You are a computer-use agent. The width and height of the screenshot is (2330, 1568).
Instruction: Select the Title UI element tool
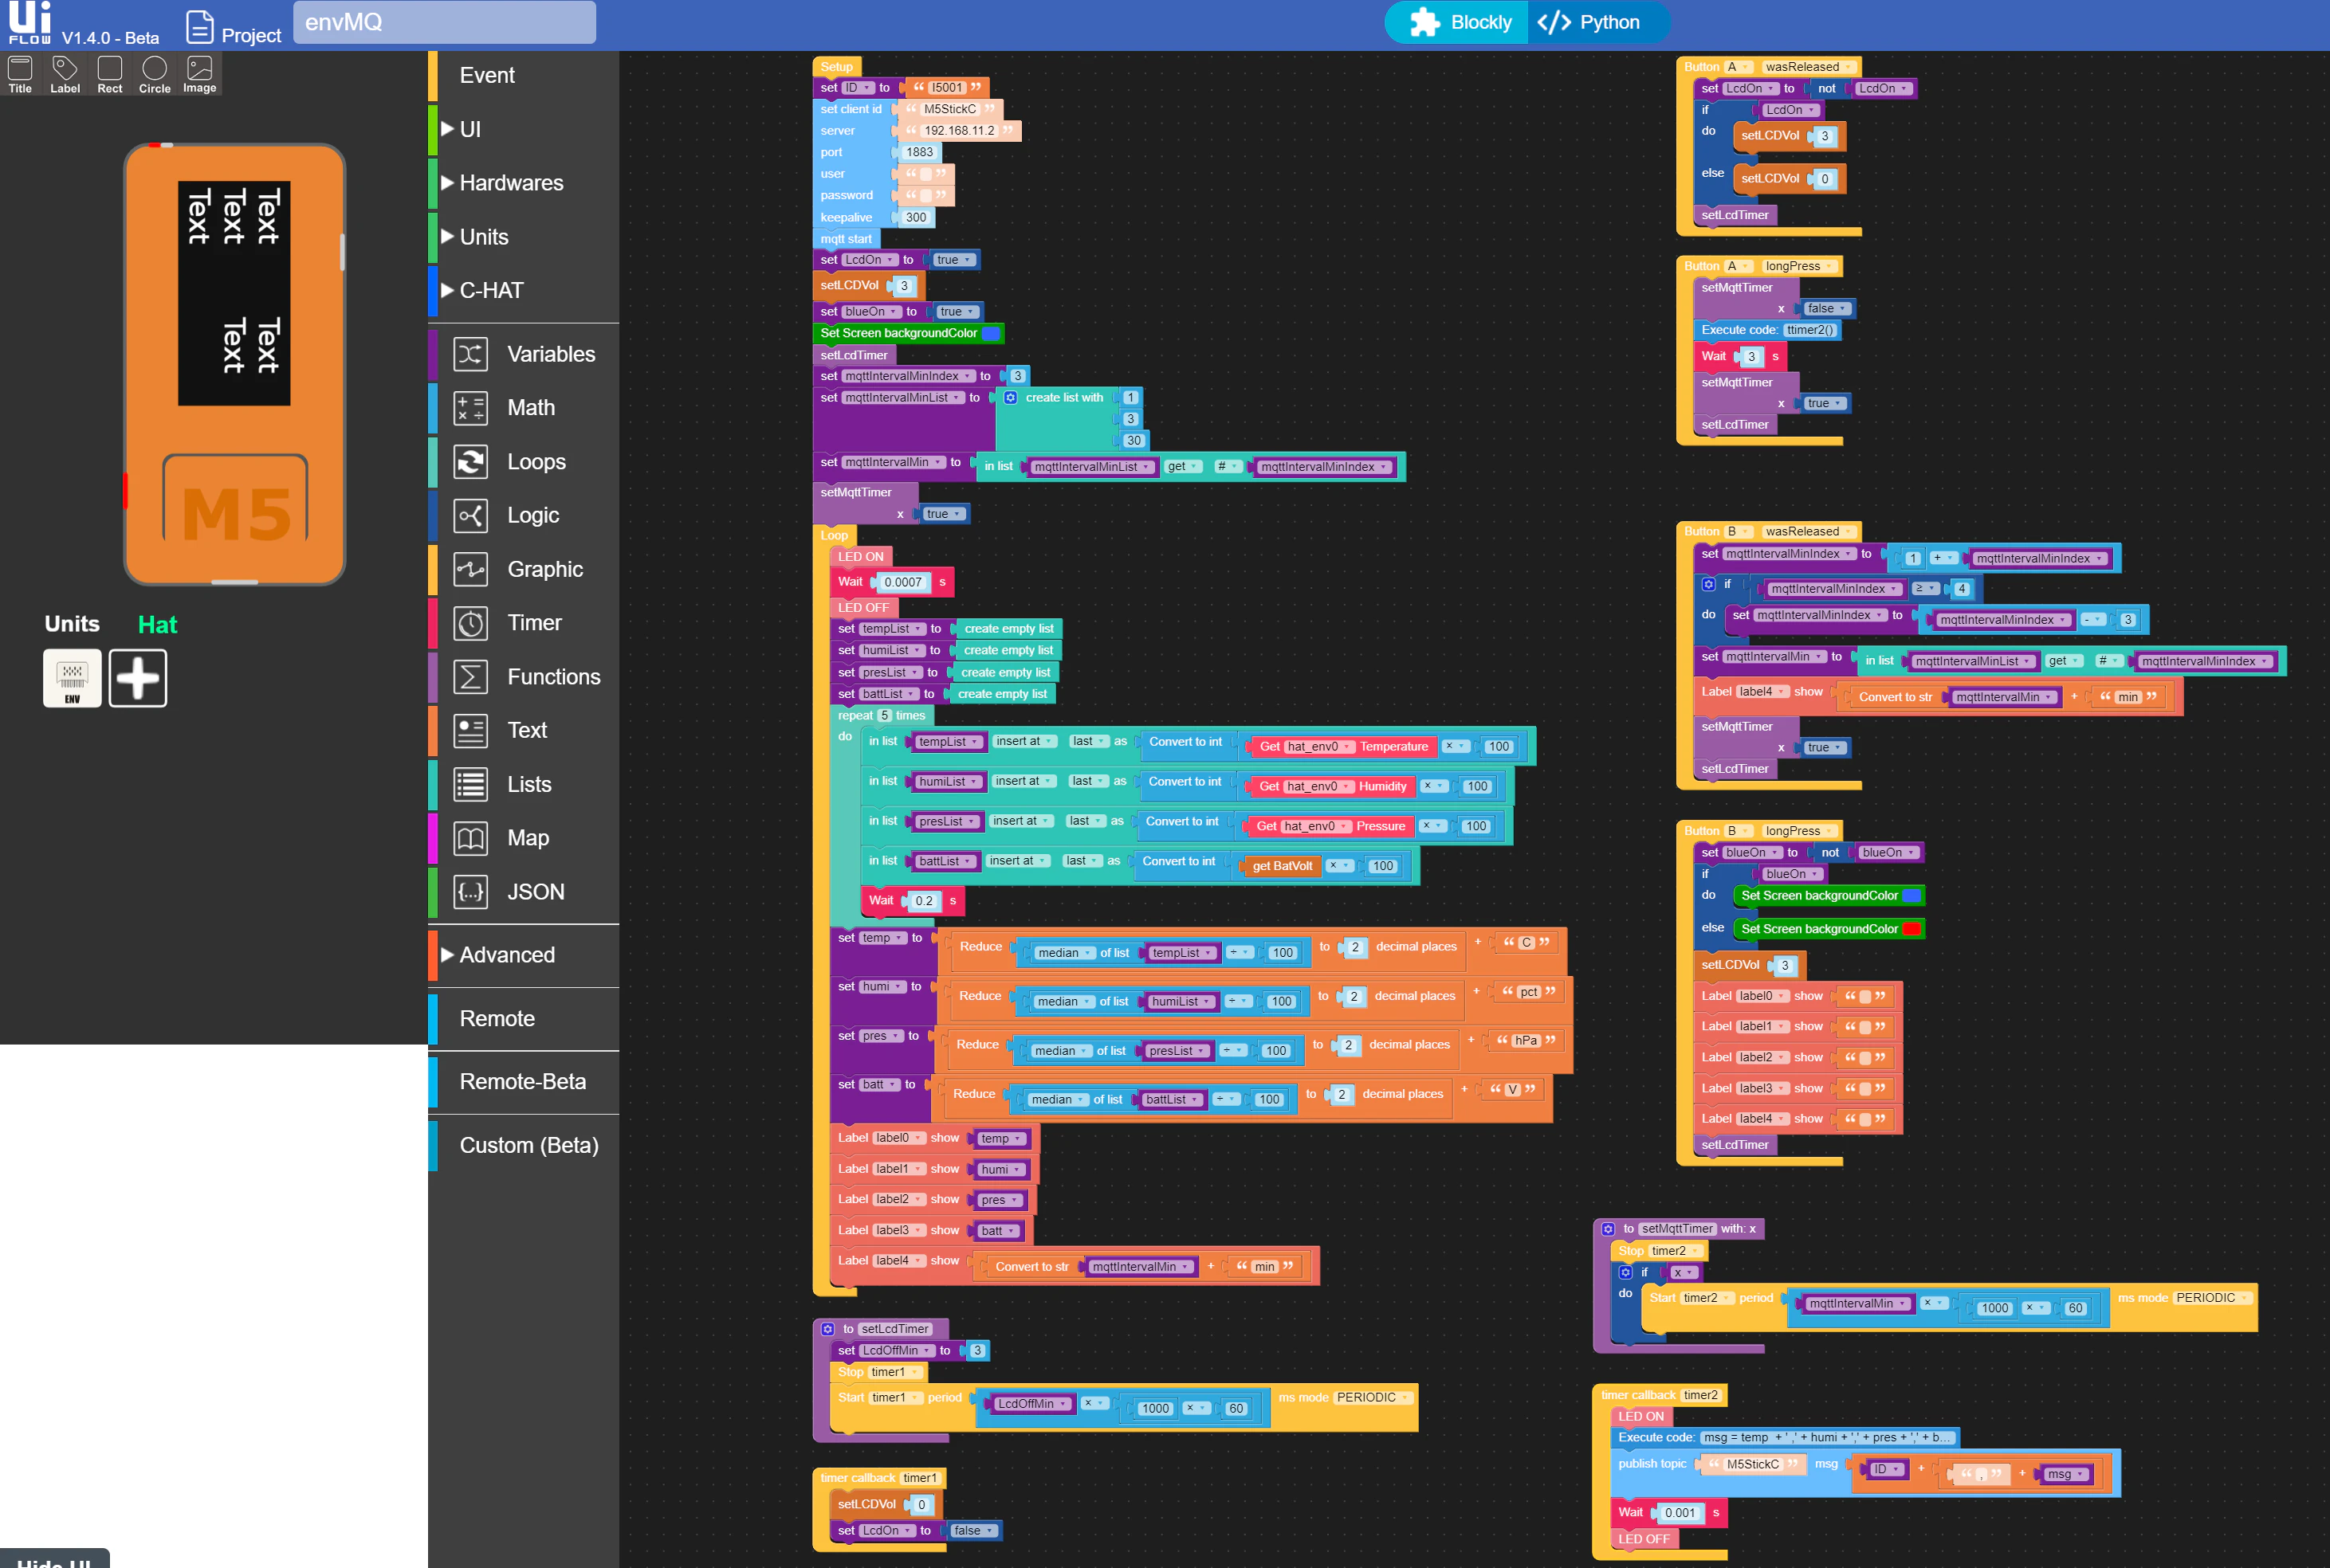pos(20,75)
